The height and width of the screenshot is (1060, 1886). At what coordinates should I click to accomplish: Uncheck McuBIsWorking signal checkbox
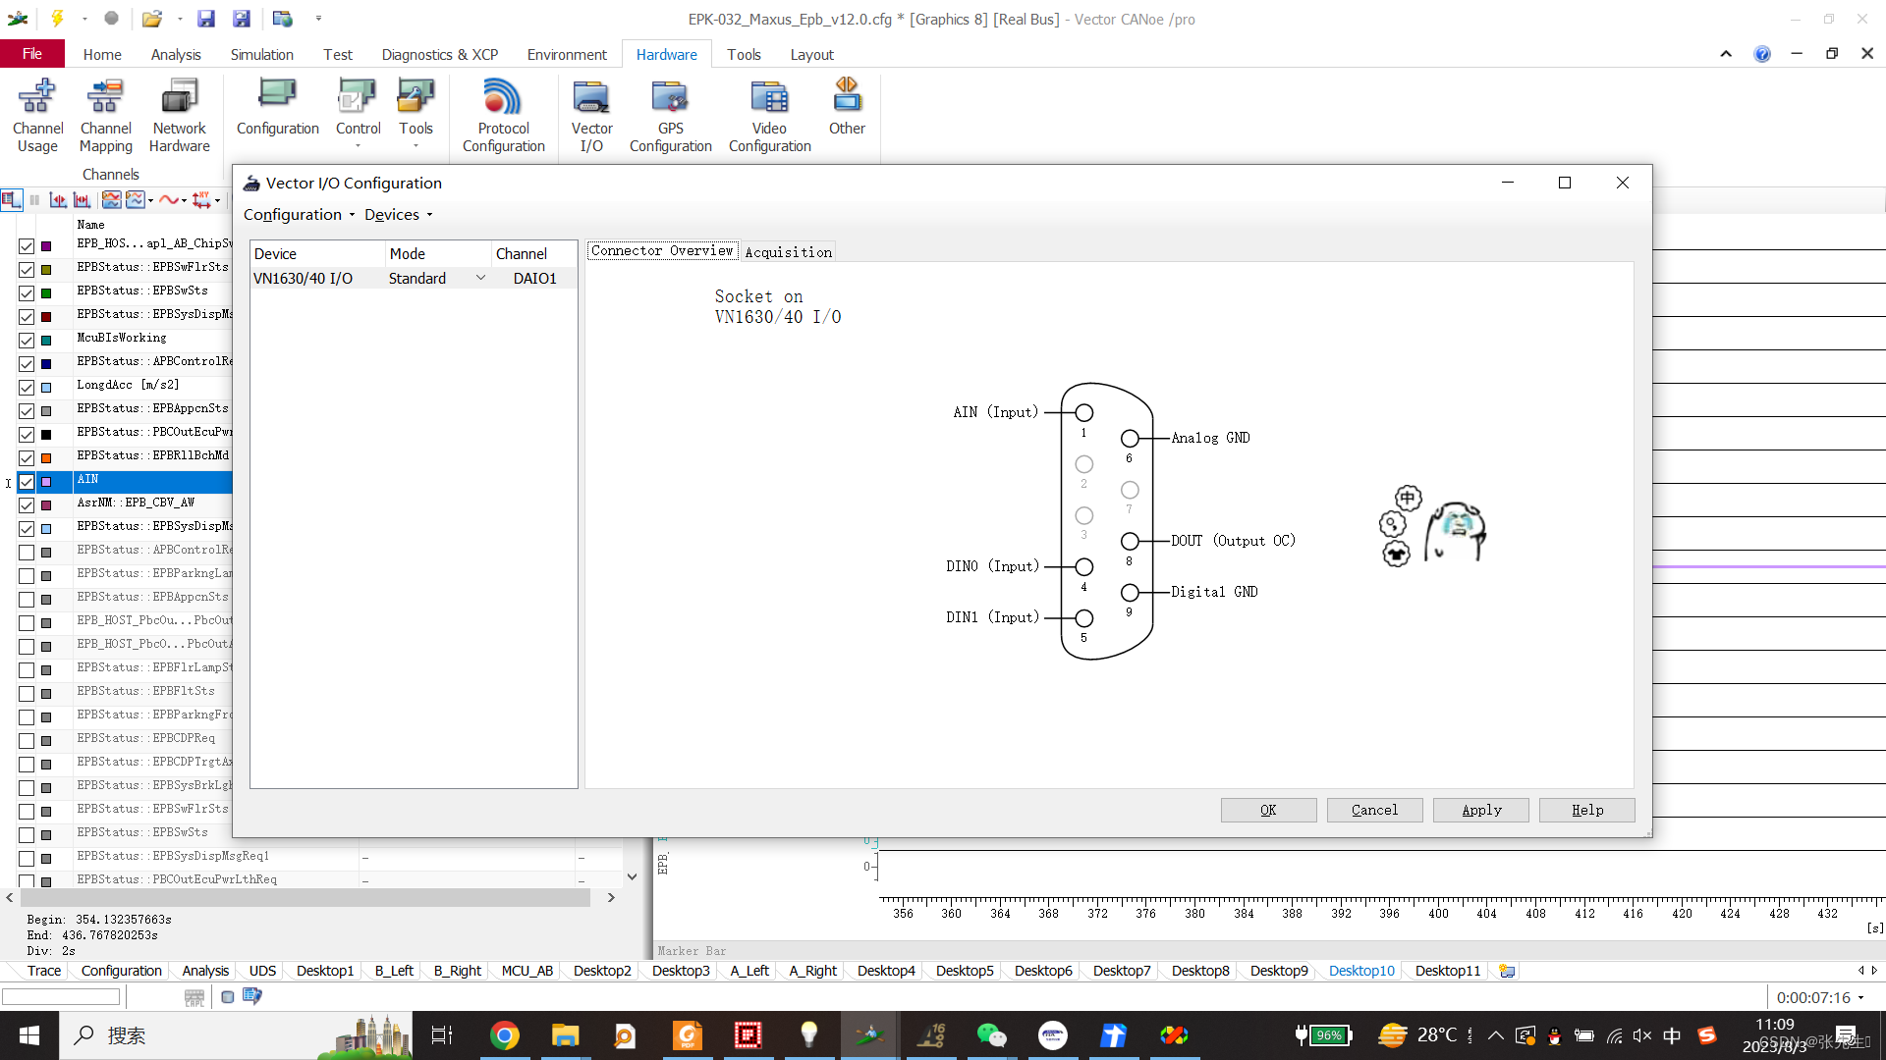(27, 341)
